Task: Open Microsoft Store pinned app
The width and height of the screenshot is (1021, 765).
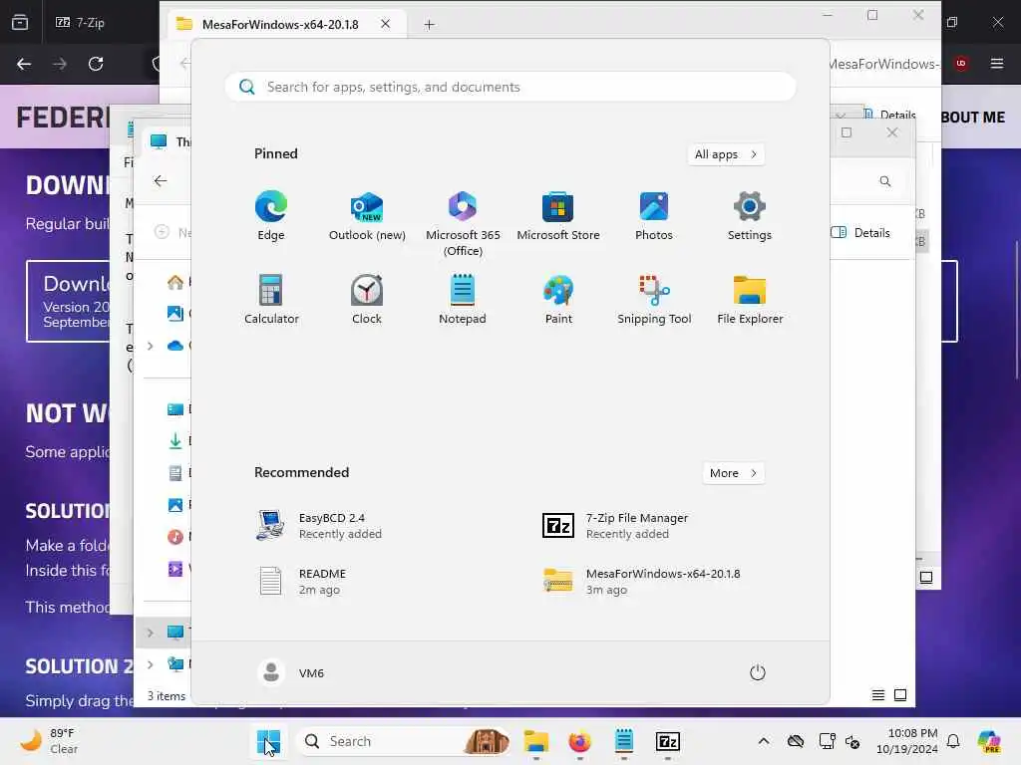Action: click(x=558, y=216)
